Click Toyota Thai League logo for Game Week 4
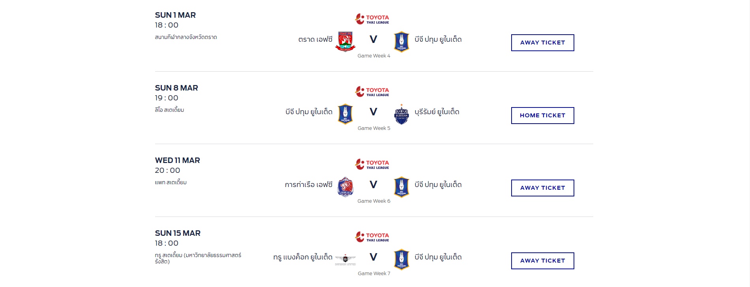The width and height of the screenshot is (750, 287). coord(372,19)
